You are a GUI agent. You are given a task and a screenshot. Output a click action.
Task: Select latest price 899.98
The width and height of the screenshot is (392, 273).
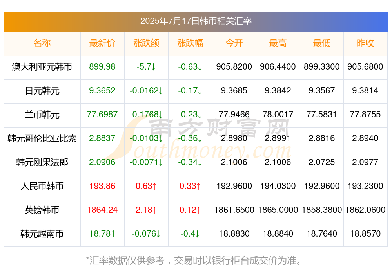click(x=102, y=66)
